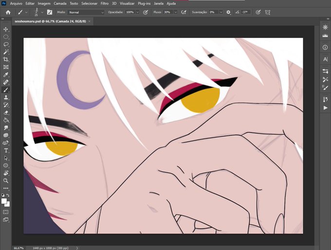Select the Paint Bucket tool
The height and width of the screenshot is (250, 331).
(6, 120)
